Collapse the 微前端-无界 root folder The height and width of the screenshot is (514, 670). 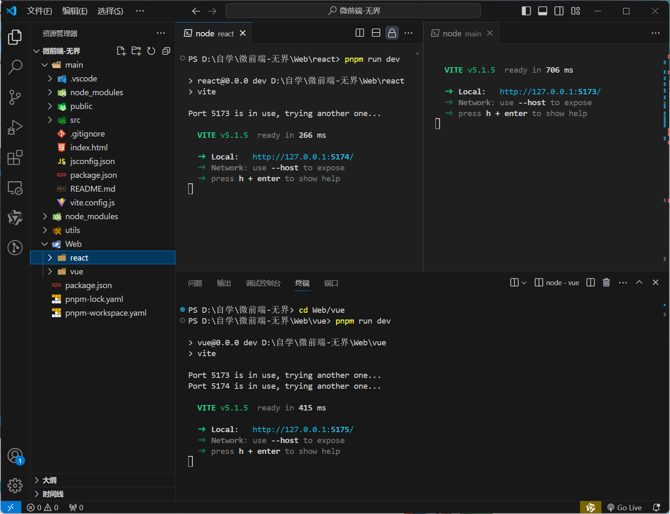click(37, 51)
